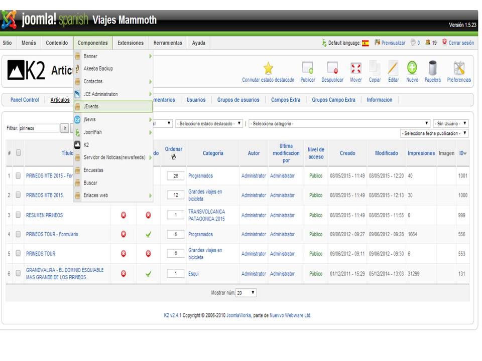Switch to Campos Extra tab
The image size is (482, 361).
(286, 100)
